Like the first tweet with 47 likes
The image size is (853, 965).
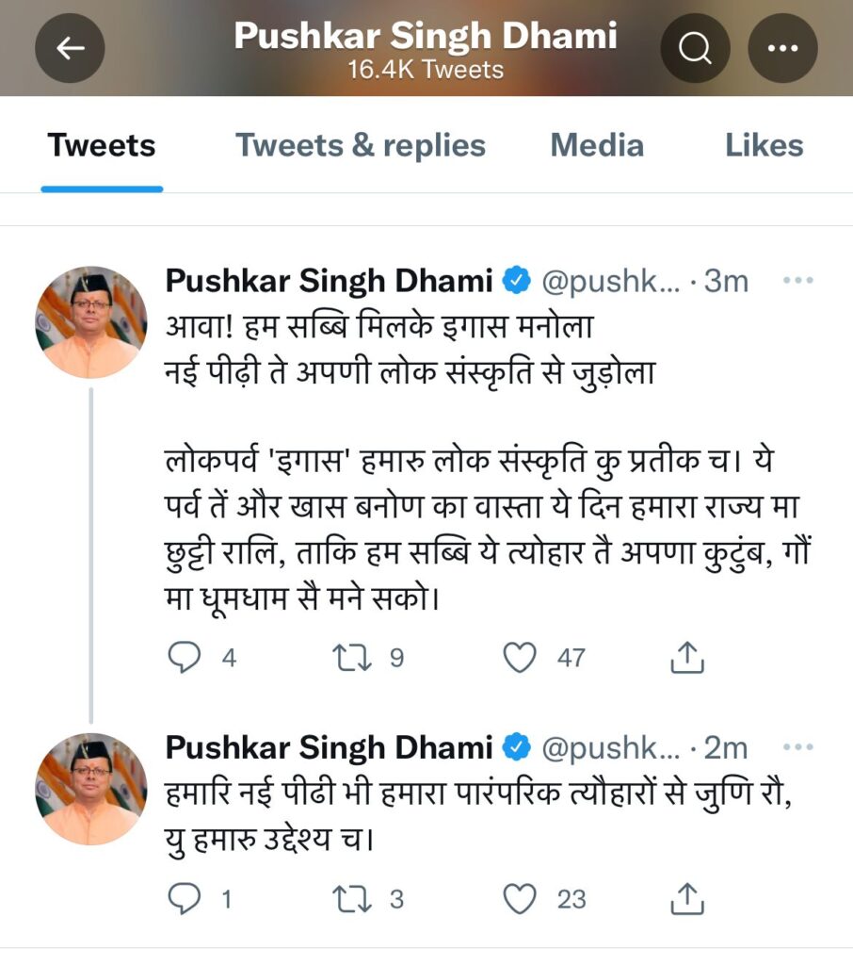(520, 657)
